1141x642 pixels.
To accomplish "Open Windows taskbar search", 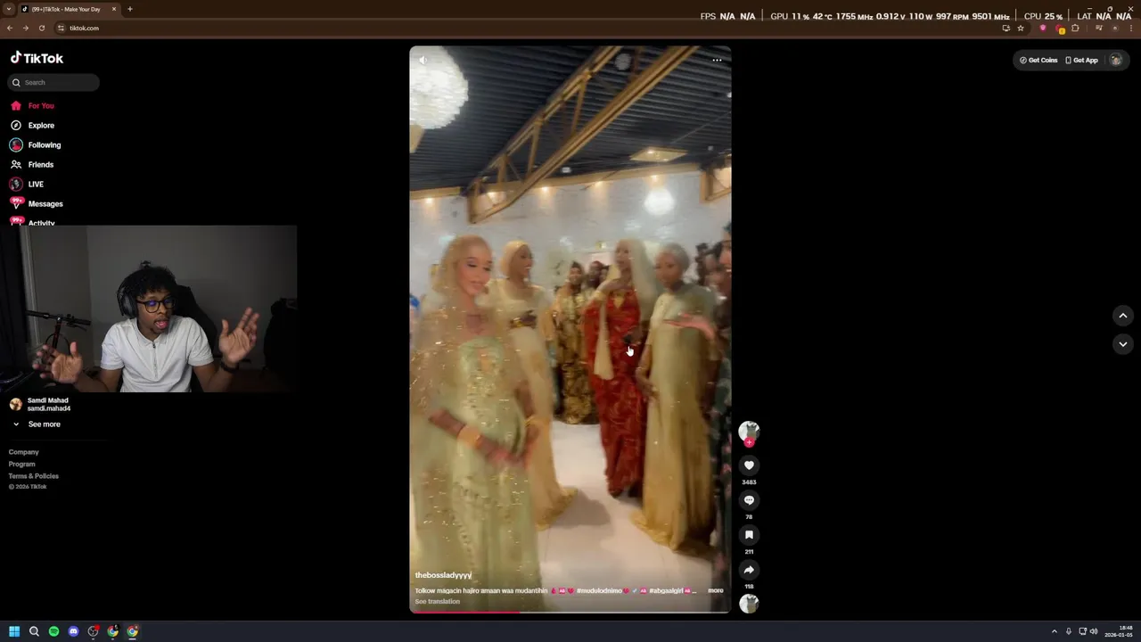I will pyautogui.click(x=34, y=631).
